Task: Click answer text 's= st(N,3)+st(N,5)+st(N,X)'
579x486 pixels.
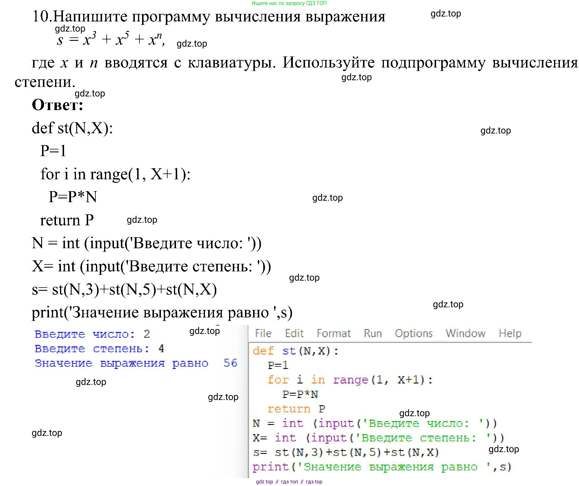Action: pos(124,290)
